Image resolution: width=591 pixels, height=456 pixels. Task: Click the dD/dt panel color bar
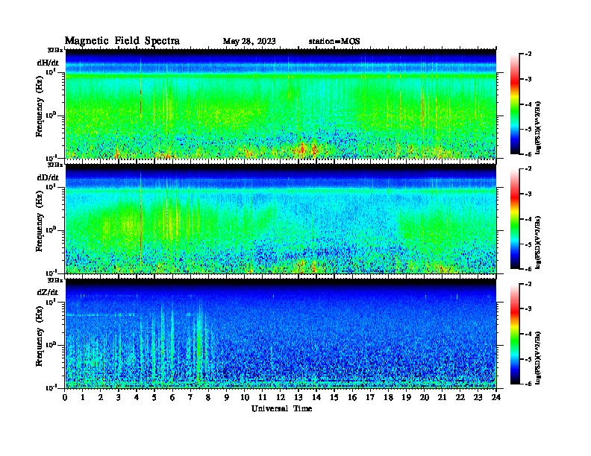click(x=515, y=219)
